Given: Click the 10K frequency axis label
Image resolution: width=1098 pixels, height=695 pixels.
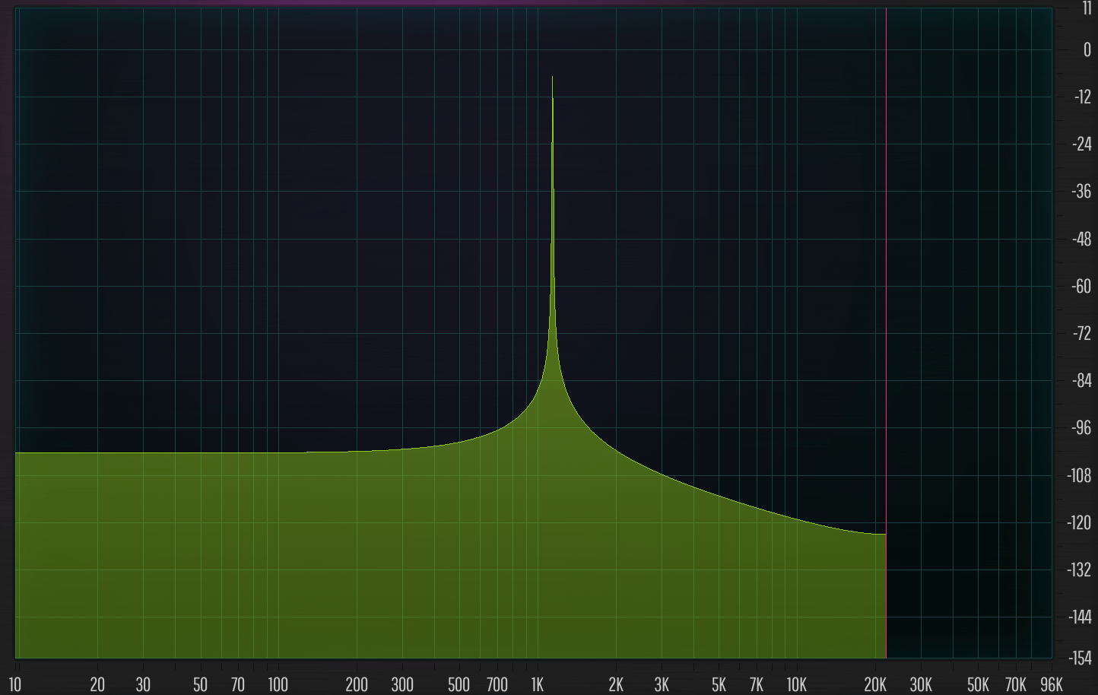Looking at the screenshot, I should click(x=796, y=684).
